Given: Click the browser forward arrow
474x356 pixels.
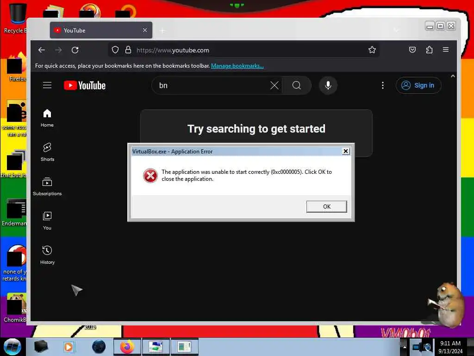Looking at the screenshot, I should (59, 50).
